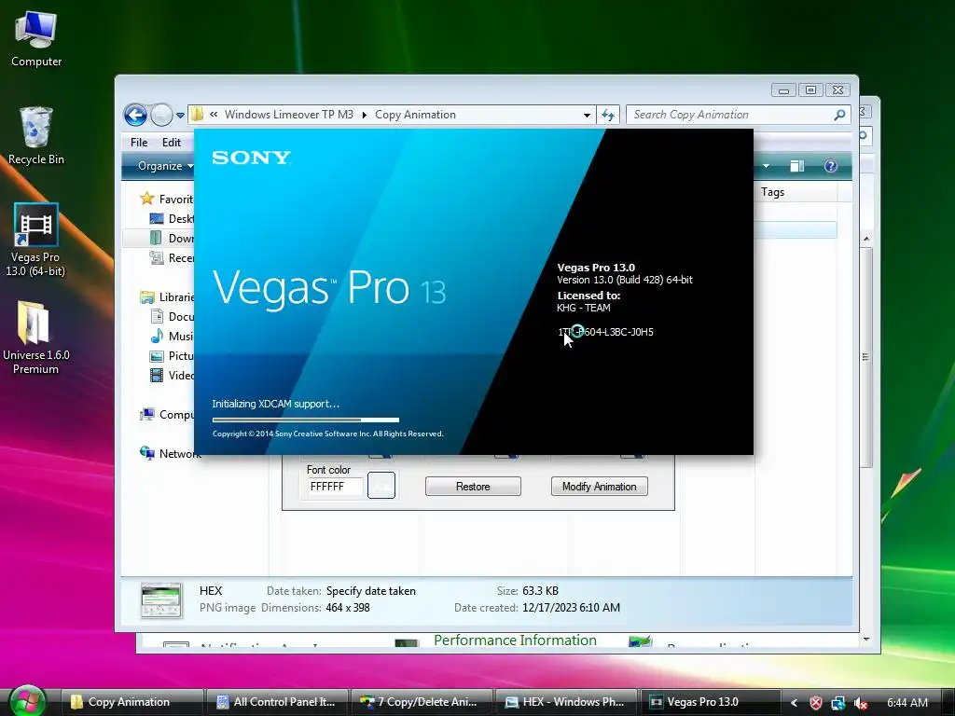
Task: Select Recent Places in navigation pane
Action: (x=172, y=258)
